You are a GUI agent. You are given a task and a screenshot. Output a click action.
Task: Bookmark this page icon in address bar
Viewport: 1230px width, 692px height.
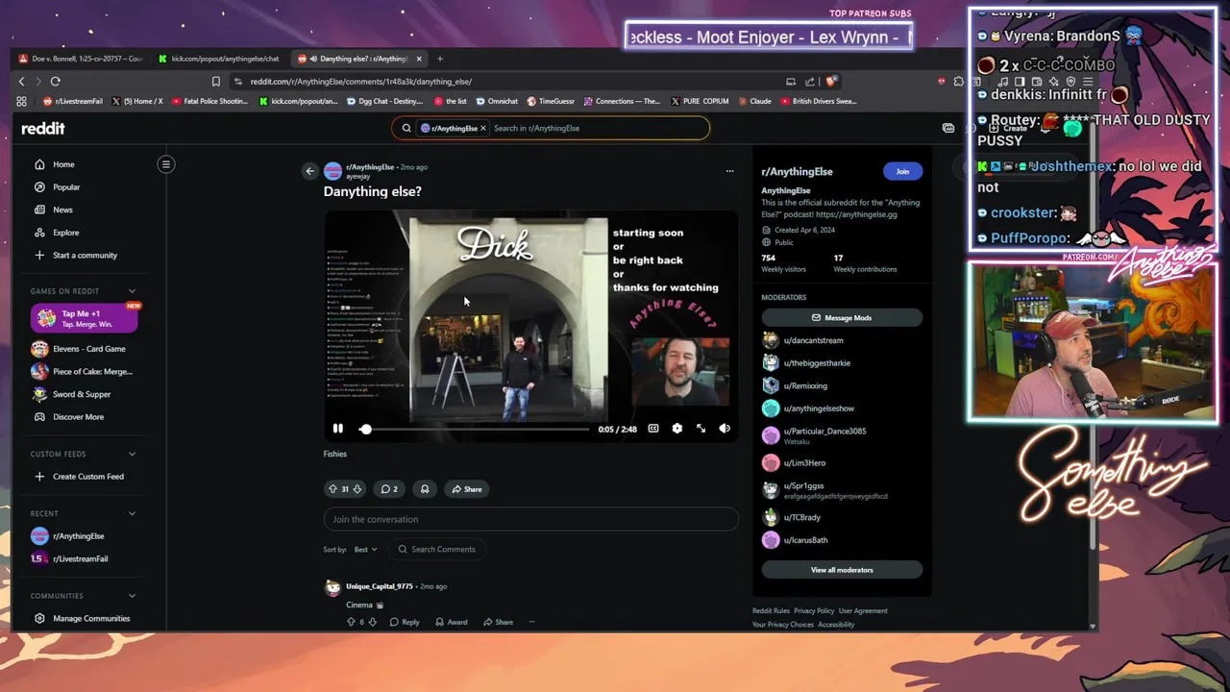[x=216, y=82]
